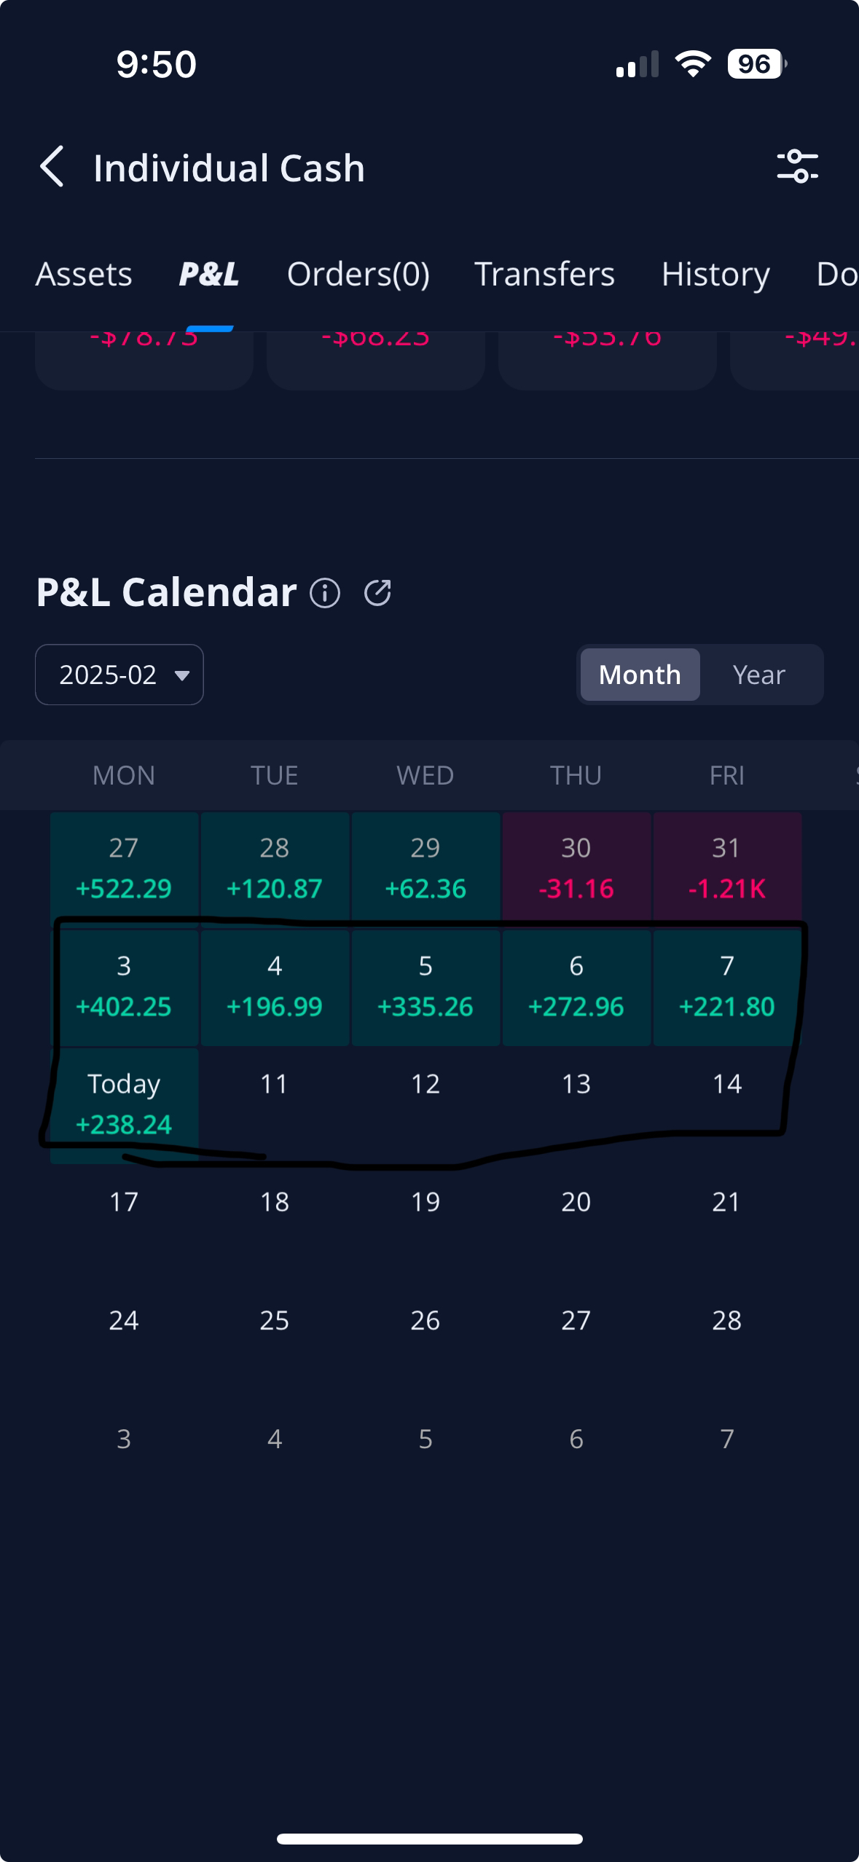The height and width of the screenshot is (1862, 859).
Task: Switch calendar to Year view
Action: click(758, 675)
